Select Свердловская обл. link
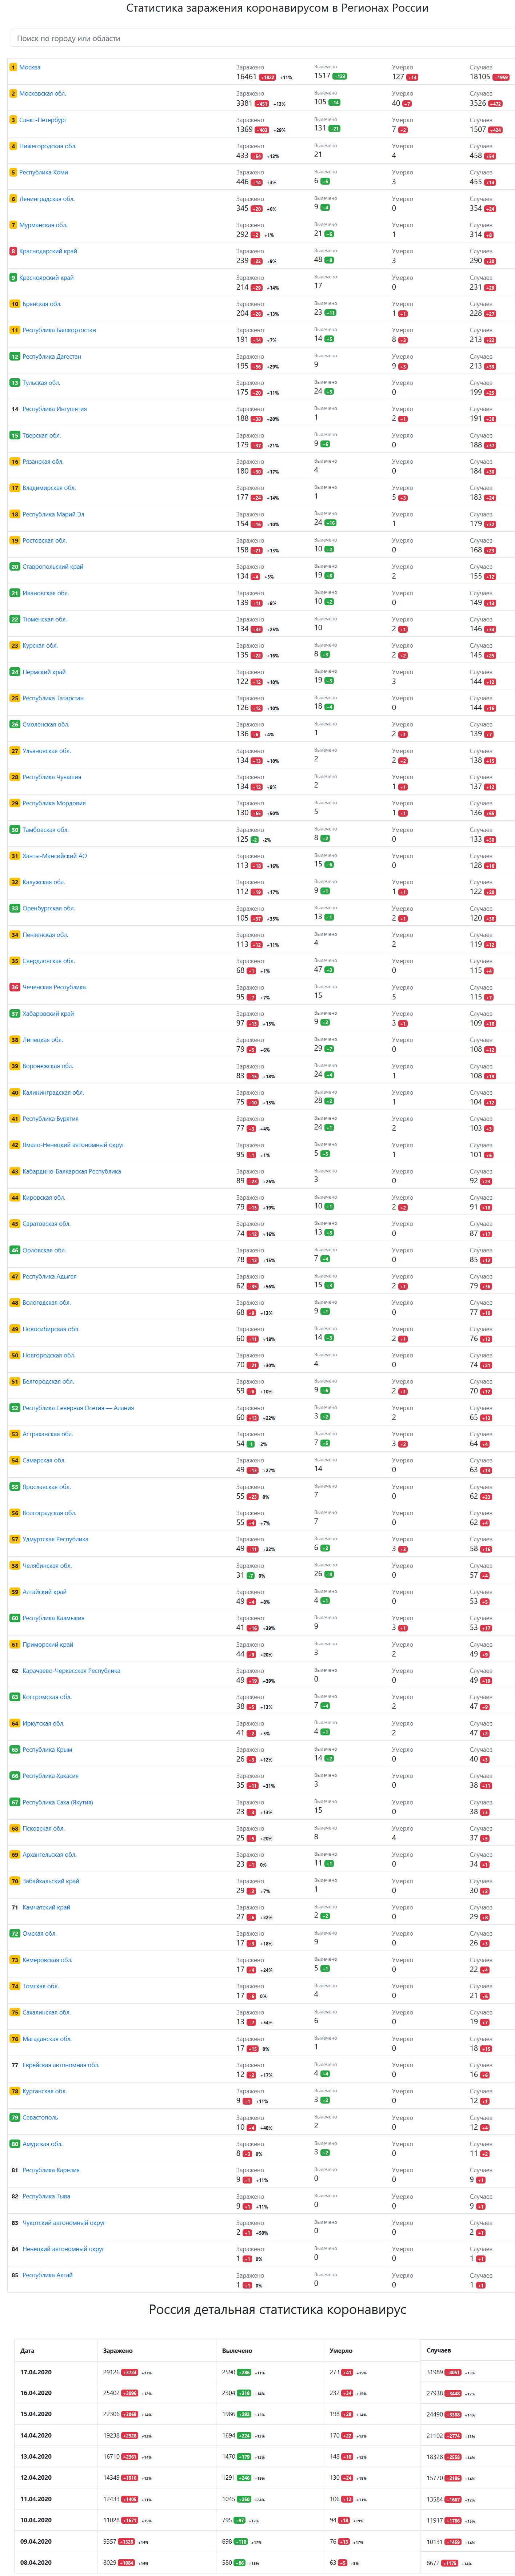 [48, 961]
